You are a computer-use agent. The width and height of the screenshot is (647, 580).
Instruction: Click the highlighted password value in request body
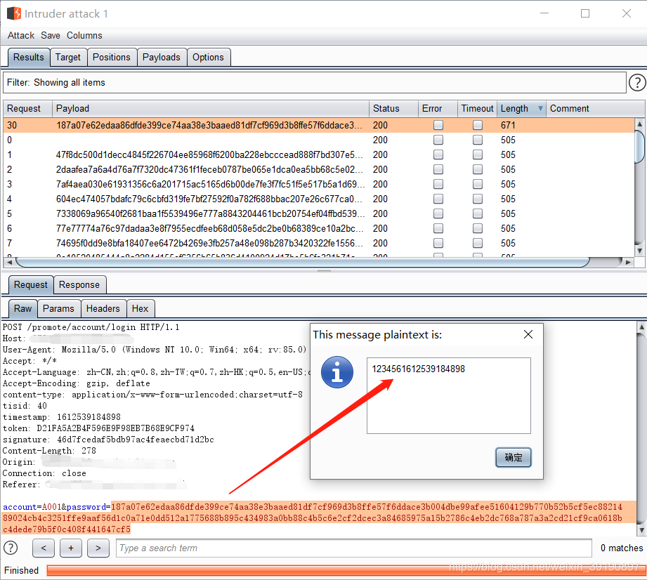coord(318,518)
